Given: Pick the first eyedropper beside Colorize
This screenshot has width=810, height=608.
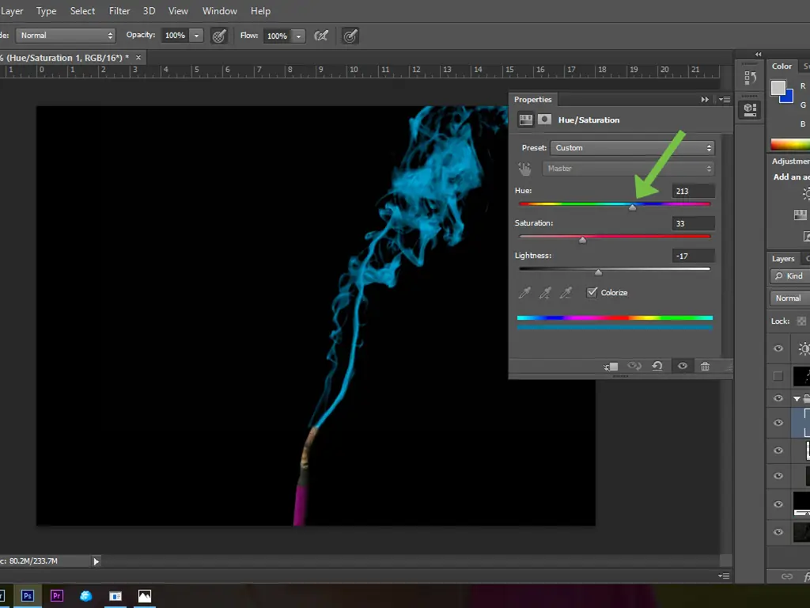Looking at the screenshot, I should point(524,293).
